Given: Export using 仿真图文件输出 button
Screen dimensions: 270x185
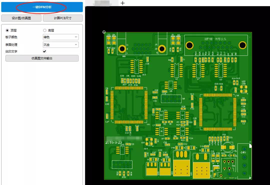Looking at the screenshot, I should pos(42,58).
